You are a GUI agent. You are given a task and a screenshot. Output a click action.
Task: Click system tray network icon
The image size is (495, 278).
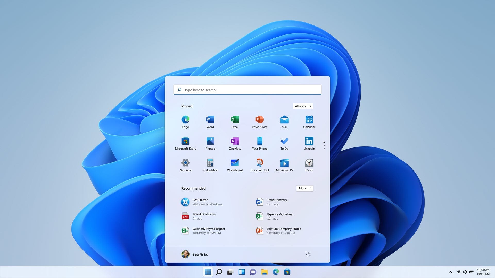tap(459, 272)
